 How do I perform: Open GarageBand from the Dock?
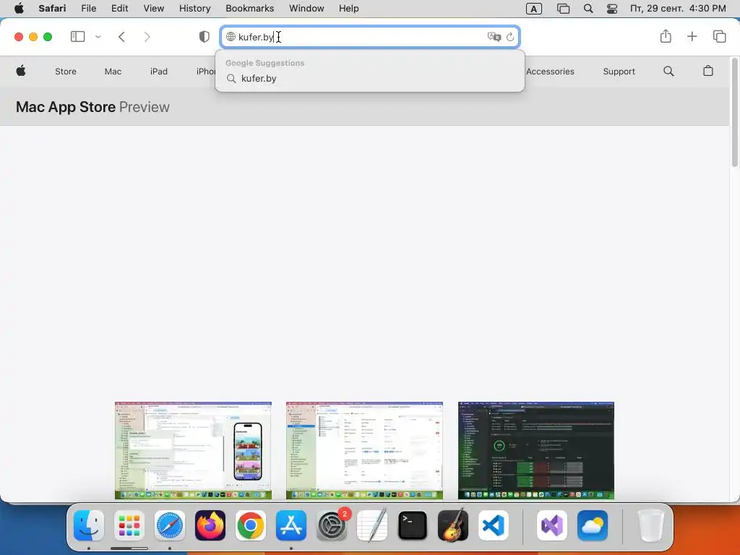(453, 525)
